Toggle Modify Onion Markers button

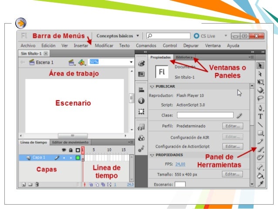[x=109, y=185]
